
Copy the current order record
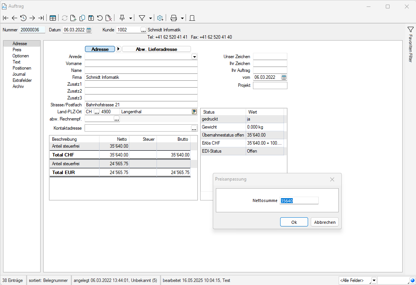pos(82,18)
